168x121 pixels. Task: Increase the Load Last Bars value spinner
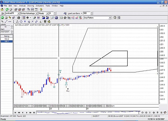92,13
